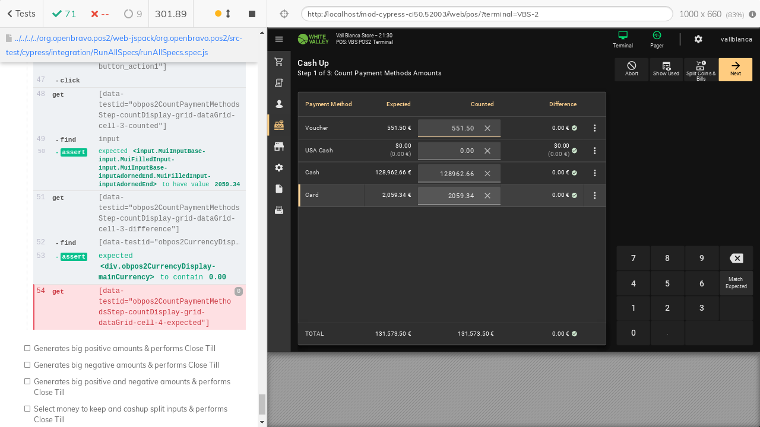Click 'Generates big positive amounts' test checkbox

[27, 349]
